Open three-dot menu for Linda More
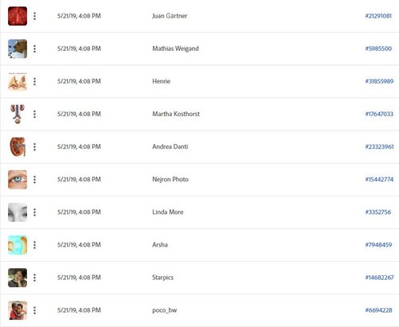The image size is (399, 327). pyautogui.click(x=34, y=212)
